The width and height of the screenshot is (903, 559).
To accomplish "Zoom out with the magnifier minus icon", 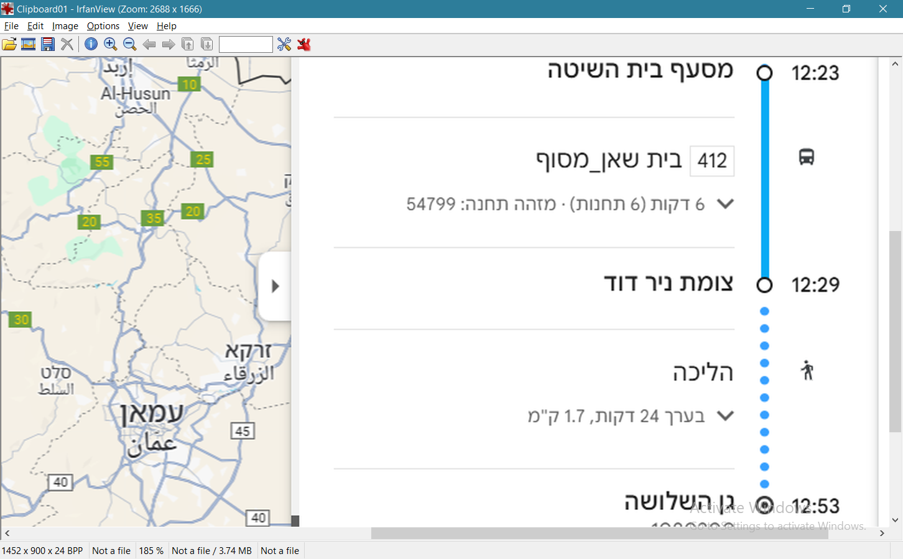I will pyautogui.click(x=130, y=44).
